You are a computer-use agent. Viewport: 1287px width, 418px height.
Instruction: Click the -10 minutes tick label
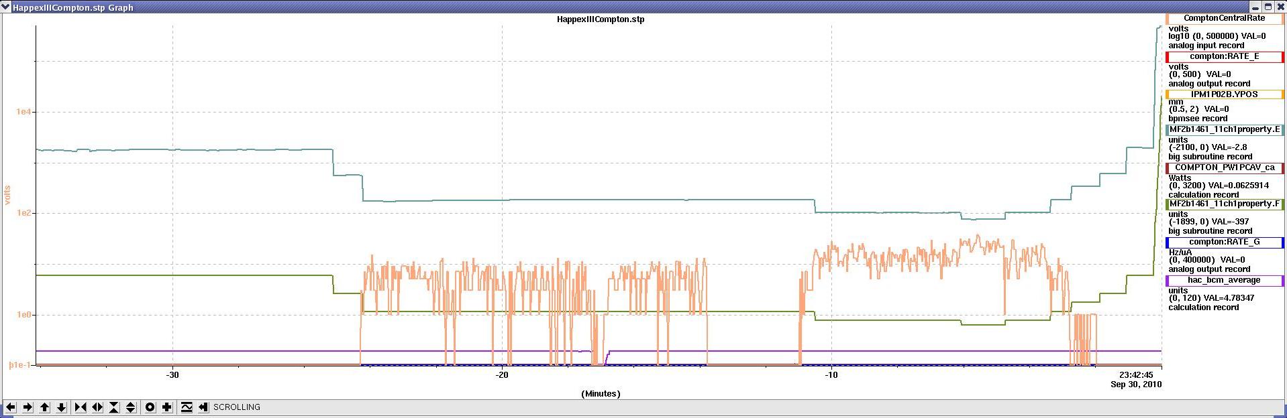[x=831, y=375]
